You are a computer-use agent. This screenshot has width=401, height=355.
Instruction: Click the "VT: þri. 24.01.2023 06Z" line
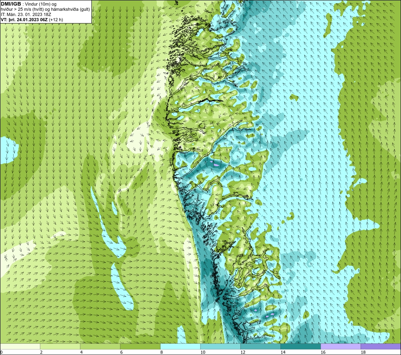pos(24,19)
